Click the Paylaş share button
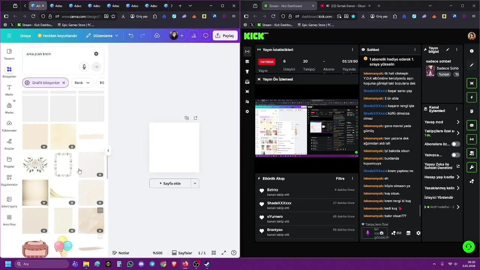The width and height of the screenshot is (480, 270). pyautogui.click(x=225, y=36)
